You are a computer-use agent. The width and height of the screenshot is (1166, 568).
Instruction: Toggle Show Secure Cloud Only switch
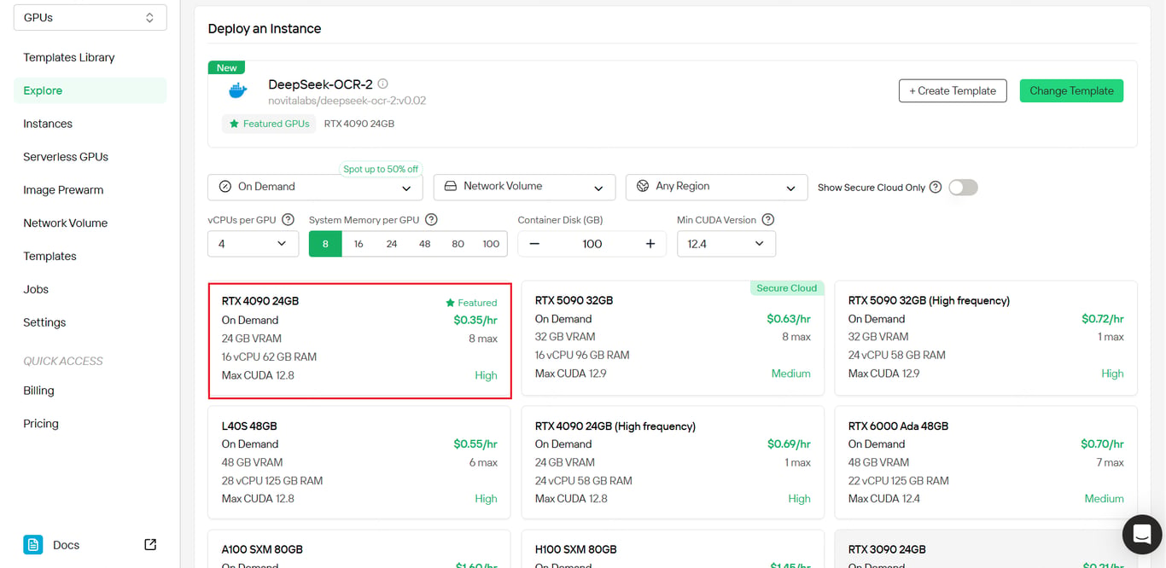coord(963,187)
